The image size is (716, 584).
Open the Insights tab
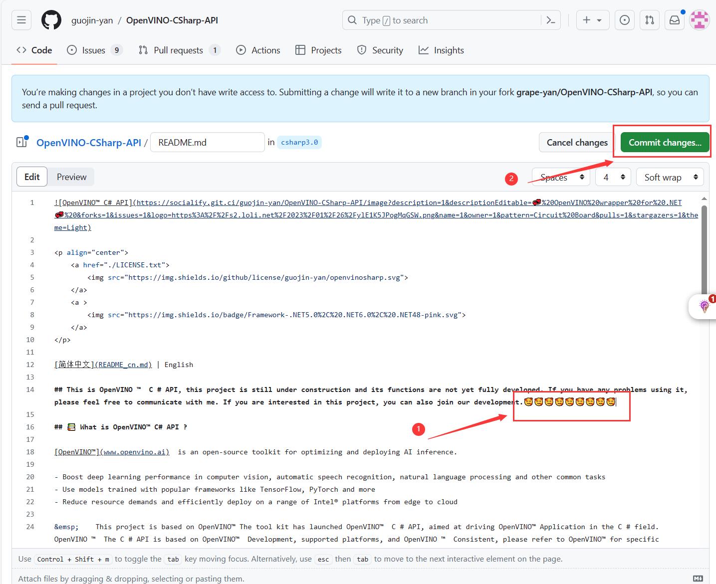coord(441,50)
